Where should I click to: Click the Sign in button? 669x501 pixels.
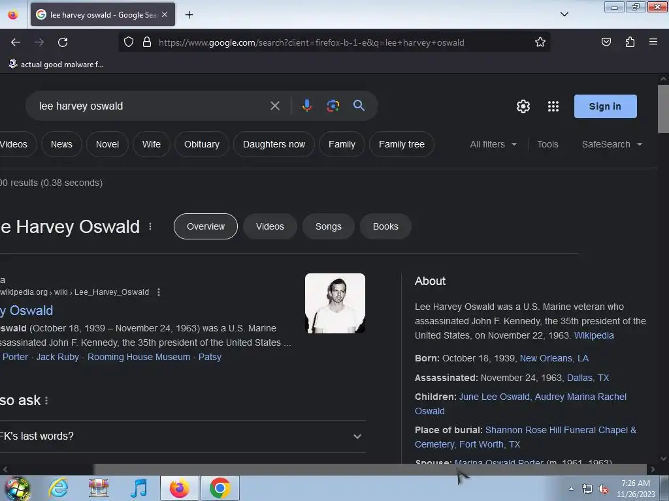605,106
